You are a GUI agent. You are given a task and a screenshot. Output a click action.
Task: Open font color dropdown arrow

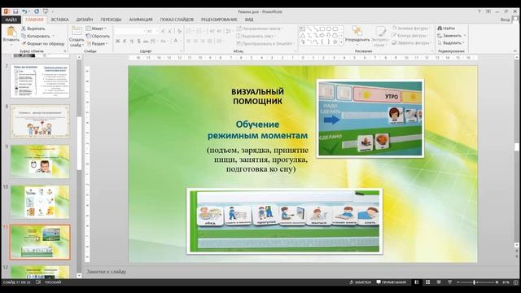click(x=181, y=42)
